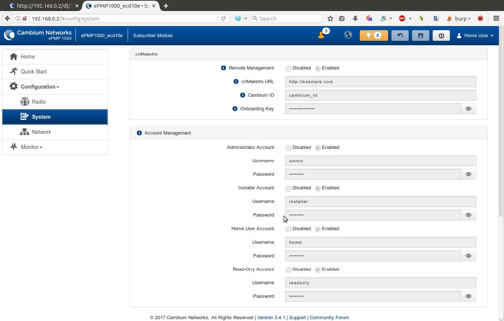The width and height of the screenshot is (504, 321).
Task: Open the Community Forum link
Action: pos(329,318)
